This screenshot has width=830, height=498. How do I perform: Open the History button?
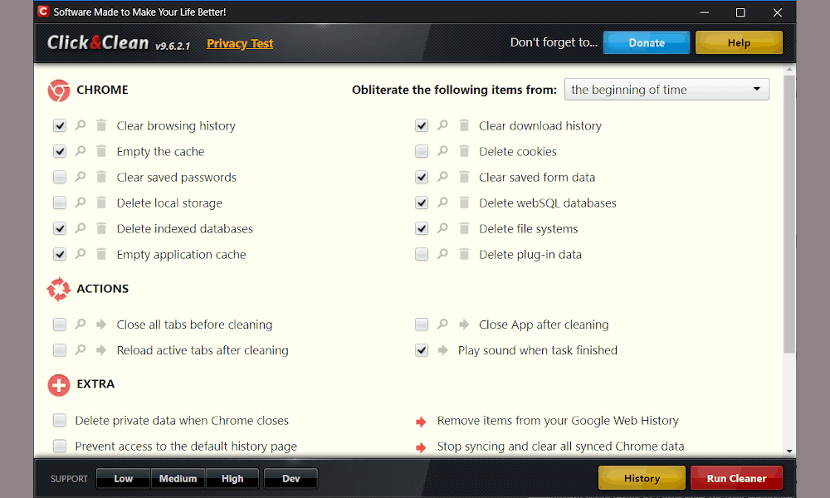coord(642,478)
